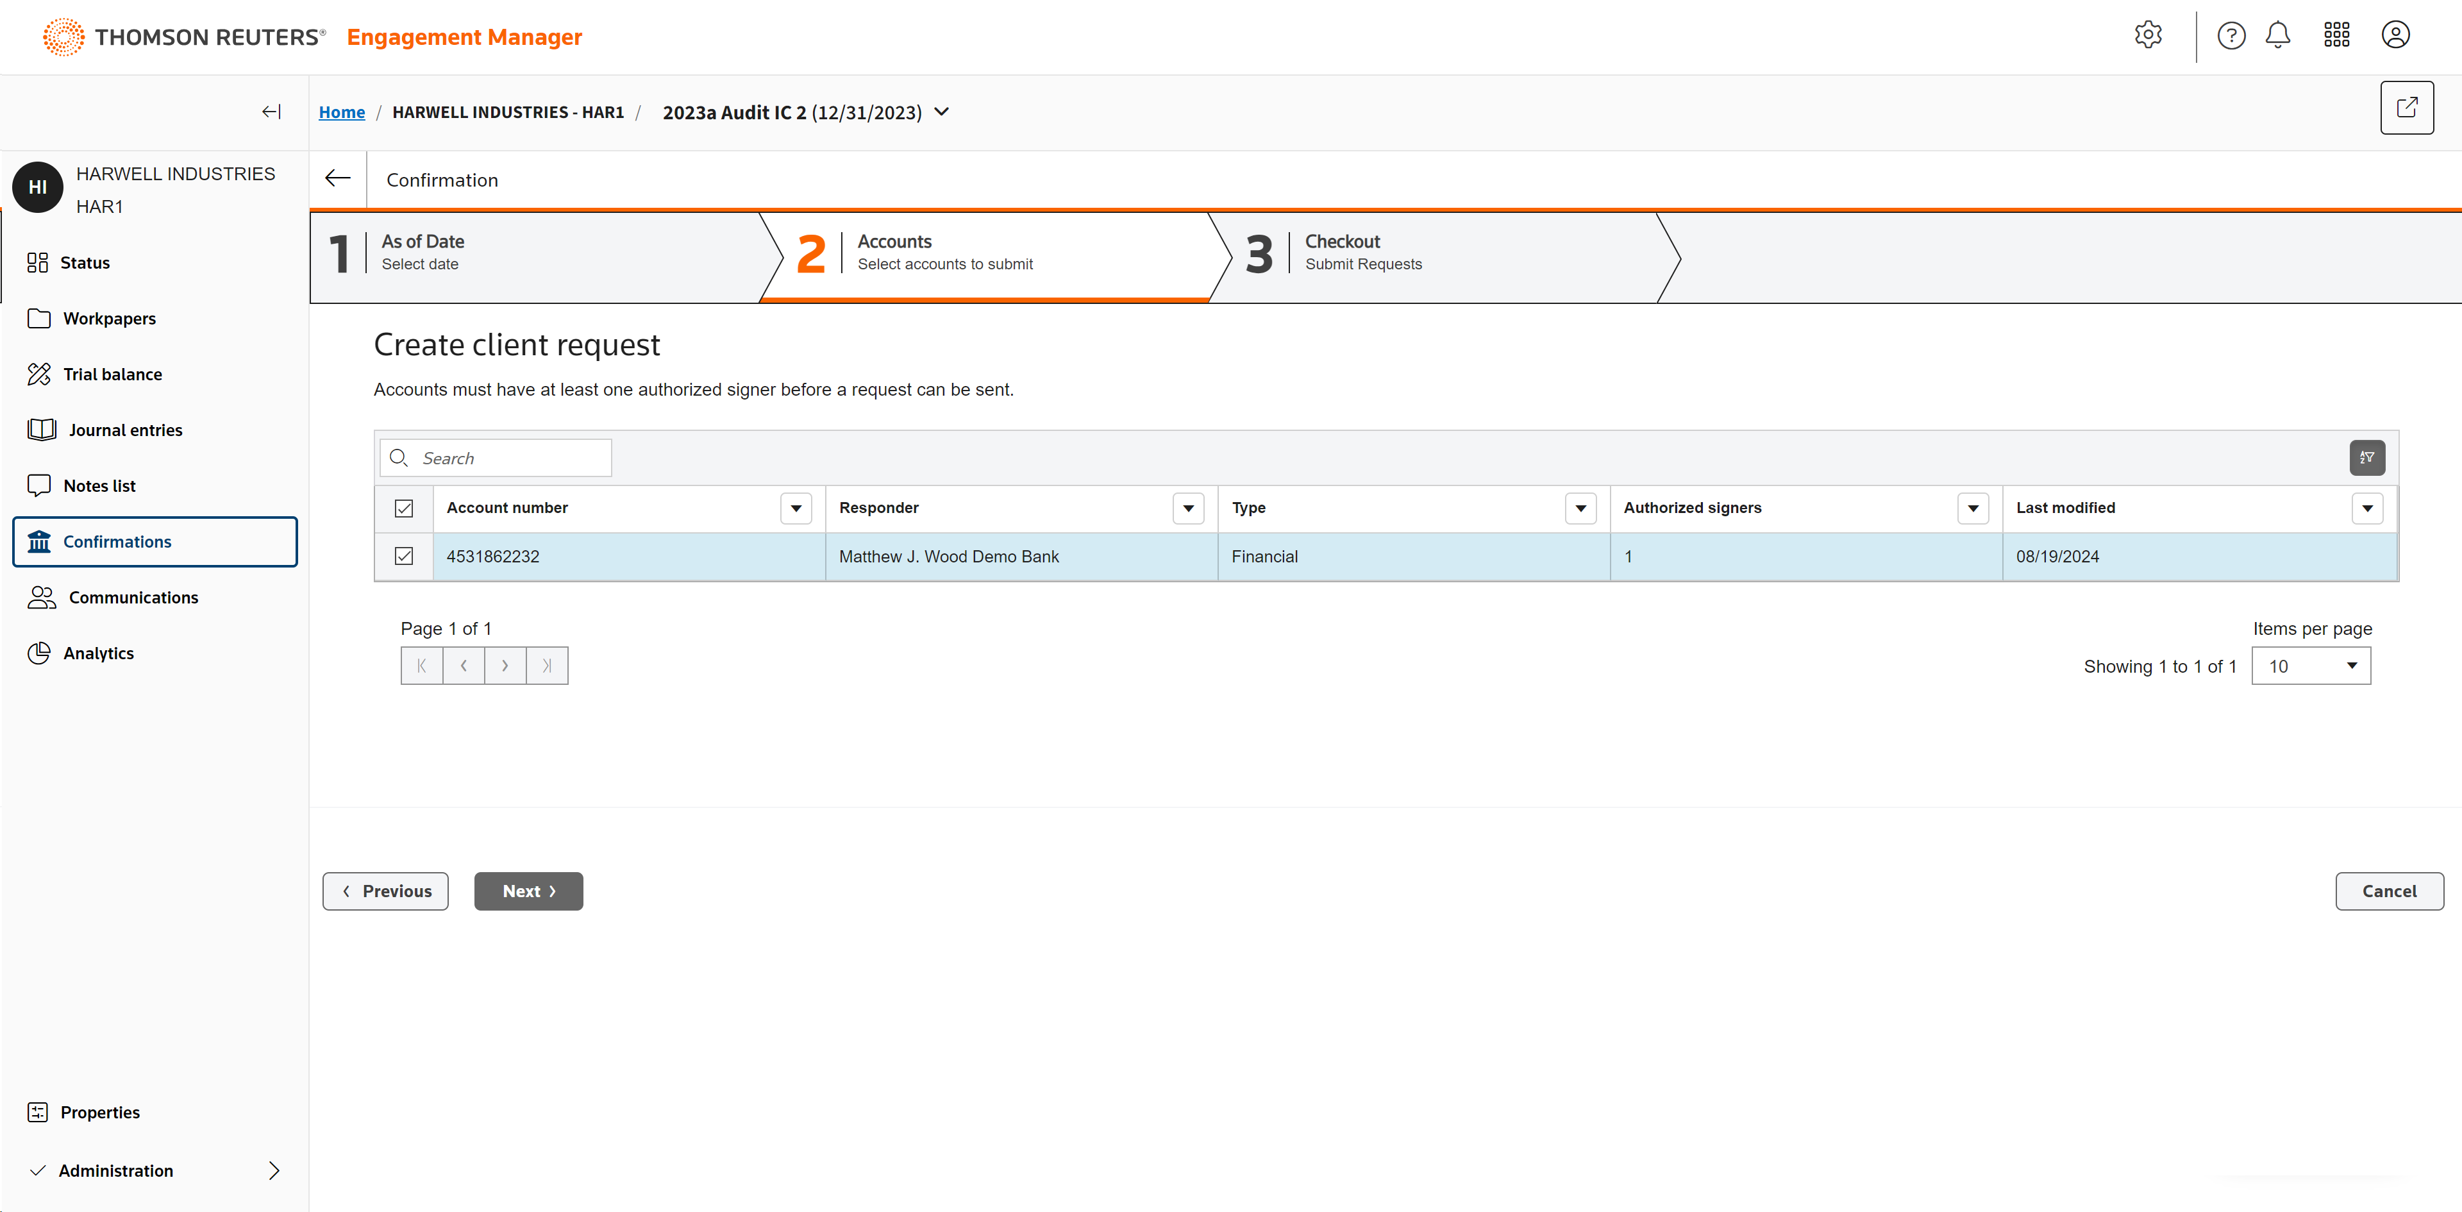Click the help question mark icon
Viewport: 2462px width, 1212px height.
pyautogui.click(x=2231, y=35)
